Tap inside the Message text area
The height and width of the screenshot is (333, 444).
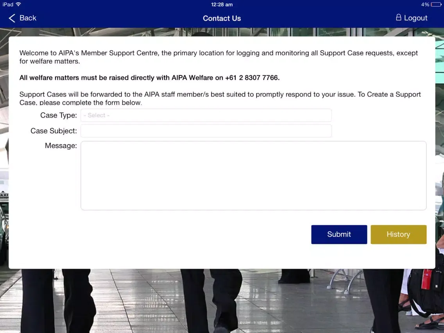(253, 175)
